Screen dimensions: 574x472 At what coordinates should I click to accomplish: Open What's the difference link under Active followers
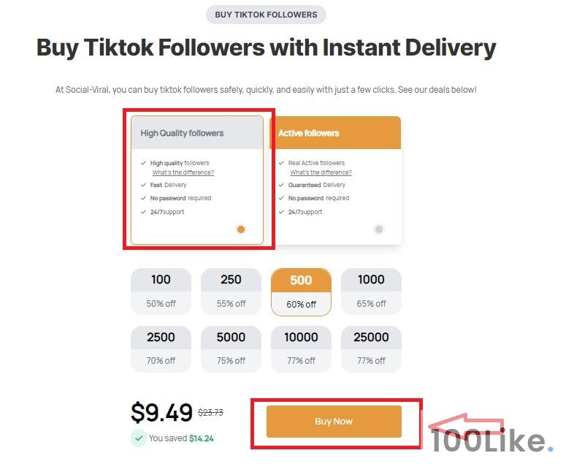pyautogui.click(x=321, y=173)
